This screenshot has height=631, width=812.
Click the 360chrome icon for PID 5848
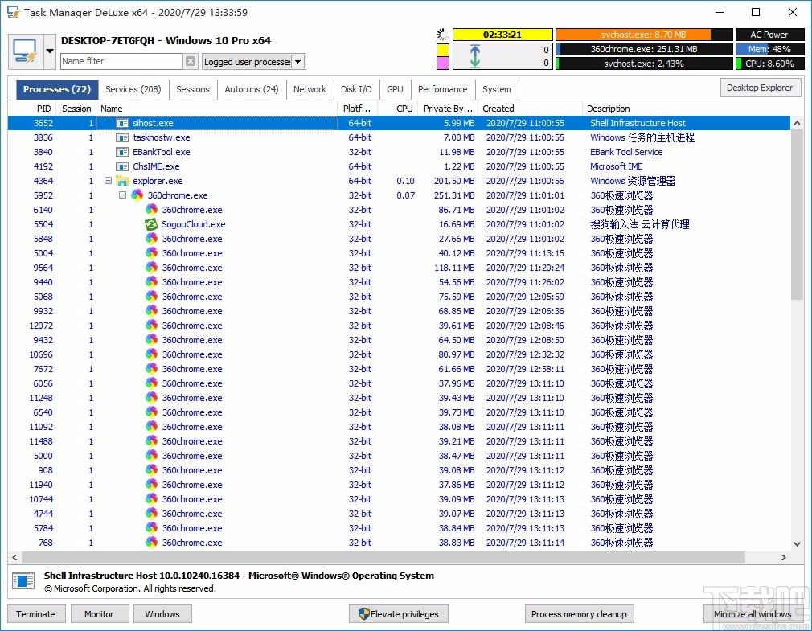coord(152,239)
